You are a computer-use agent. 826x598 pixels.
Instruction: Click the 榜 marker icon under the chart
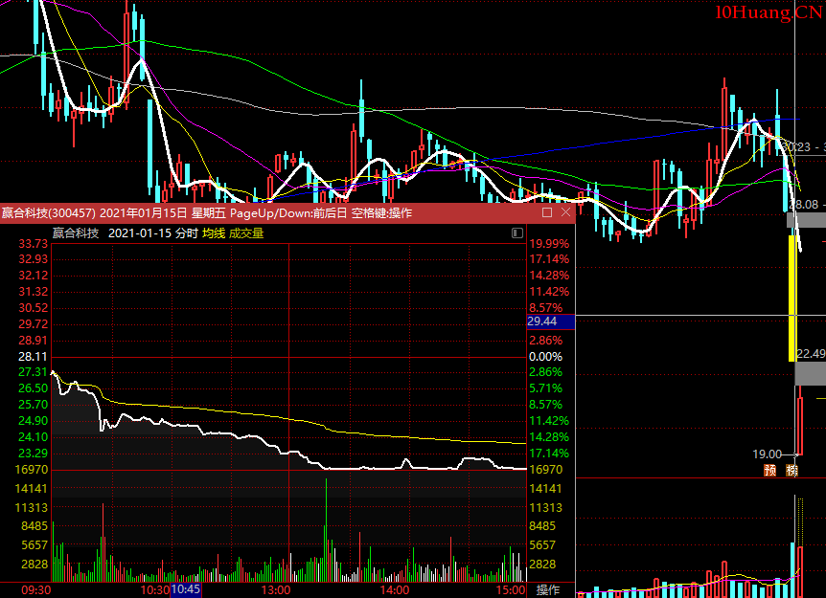point(792,470)
